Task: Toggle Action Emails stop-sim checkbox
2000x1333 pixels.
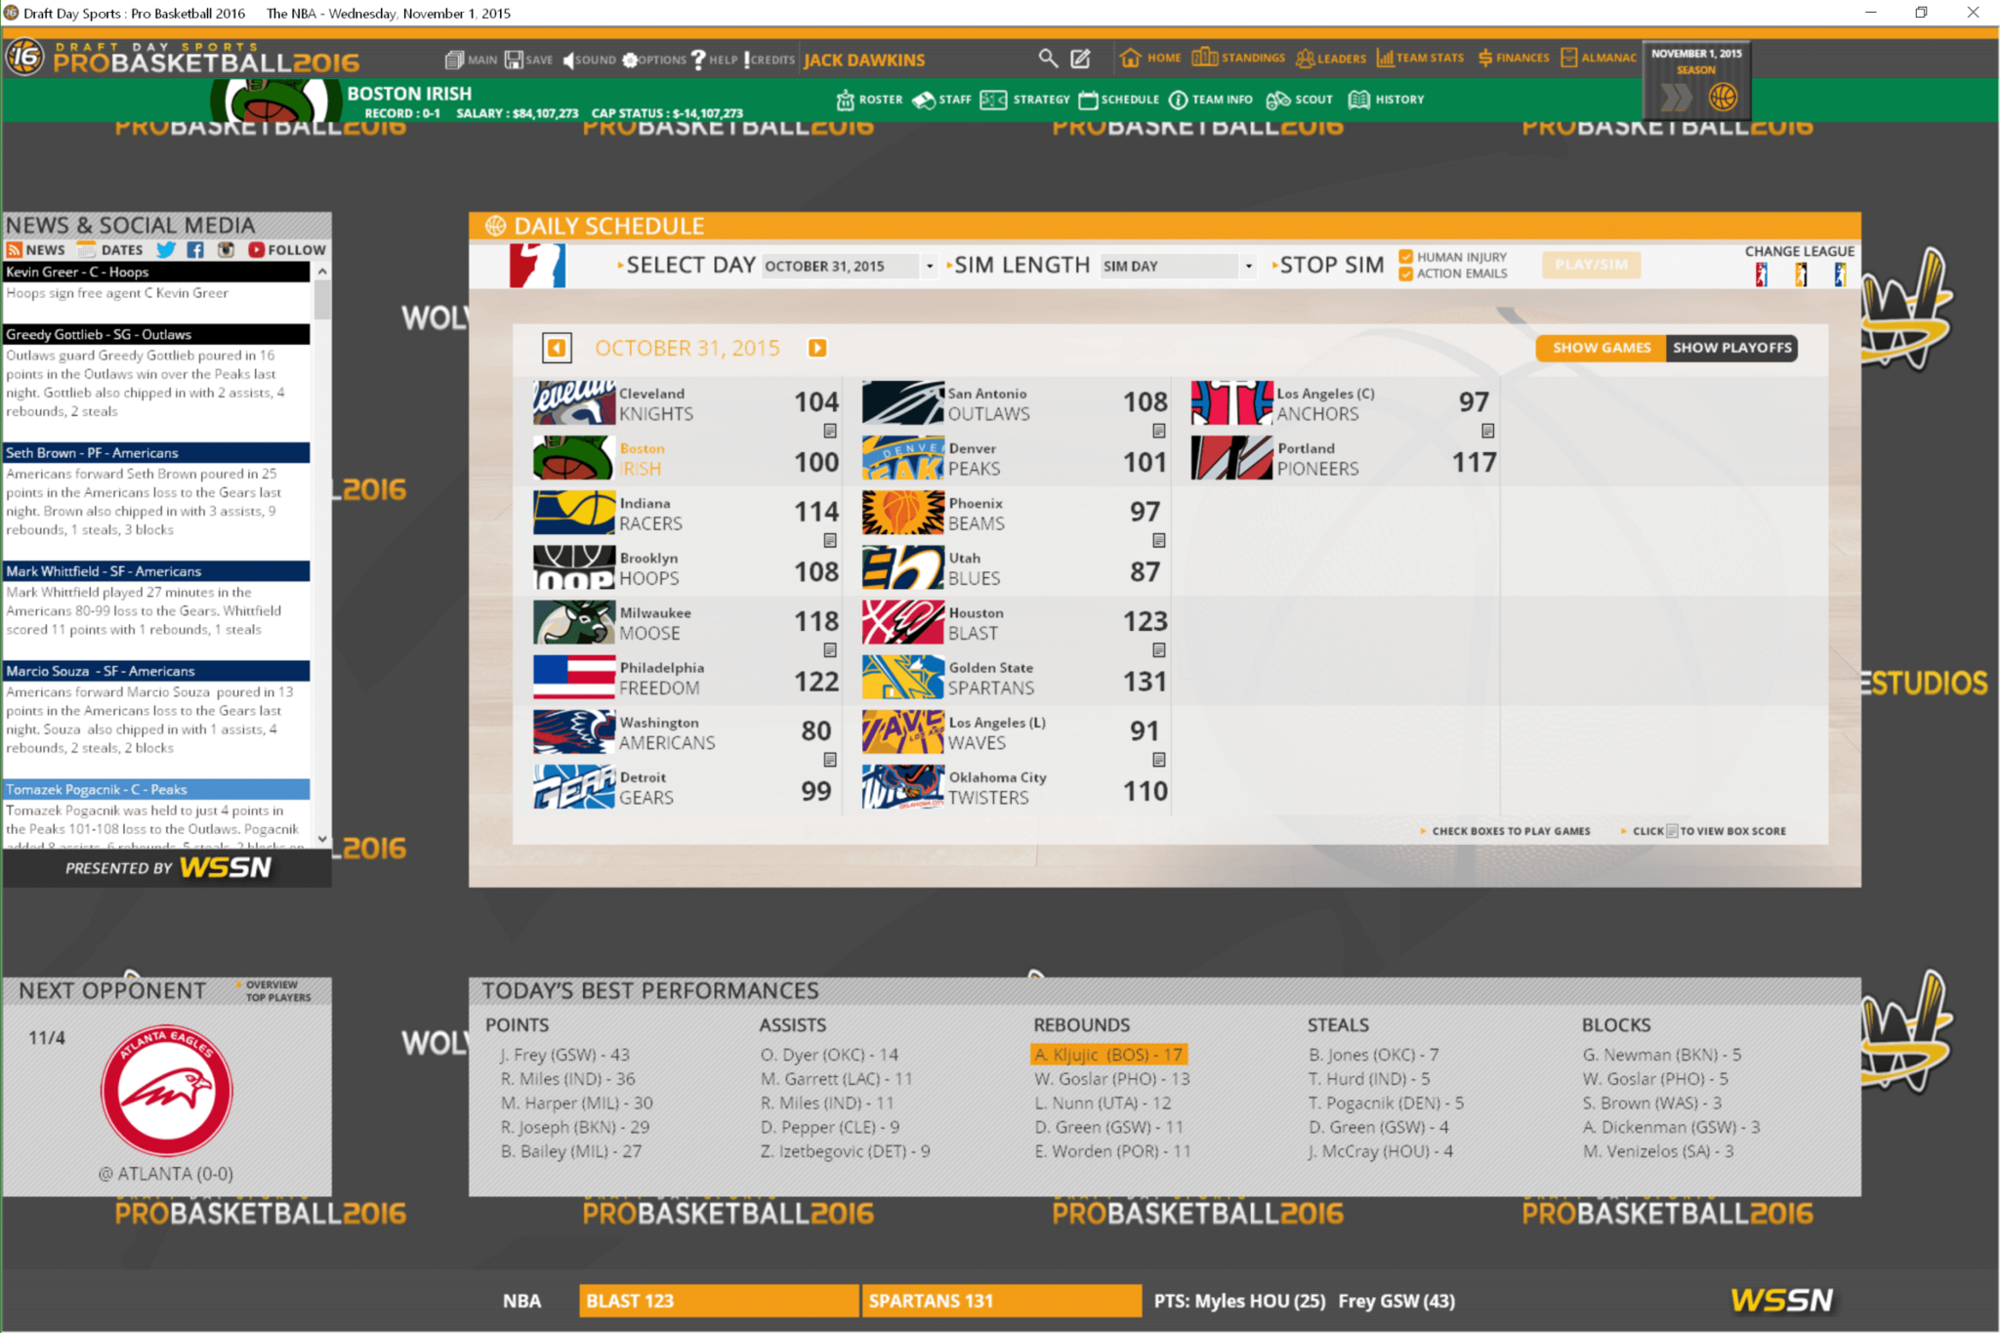Action: click(x=1406, y=273)
